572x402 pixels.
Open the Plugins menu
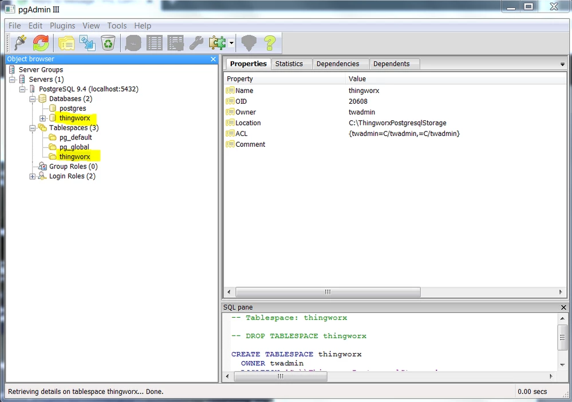coord(62,26)
